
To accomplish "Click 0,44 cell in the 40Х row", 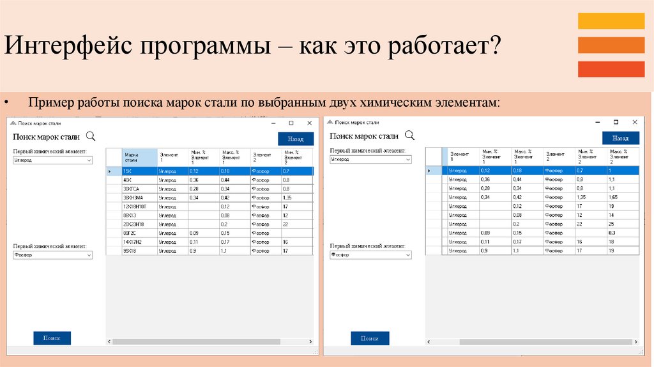I will tap(235, 180).
